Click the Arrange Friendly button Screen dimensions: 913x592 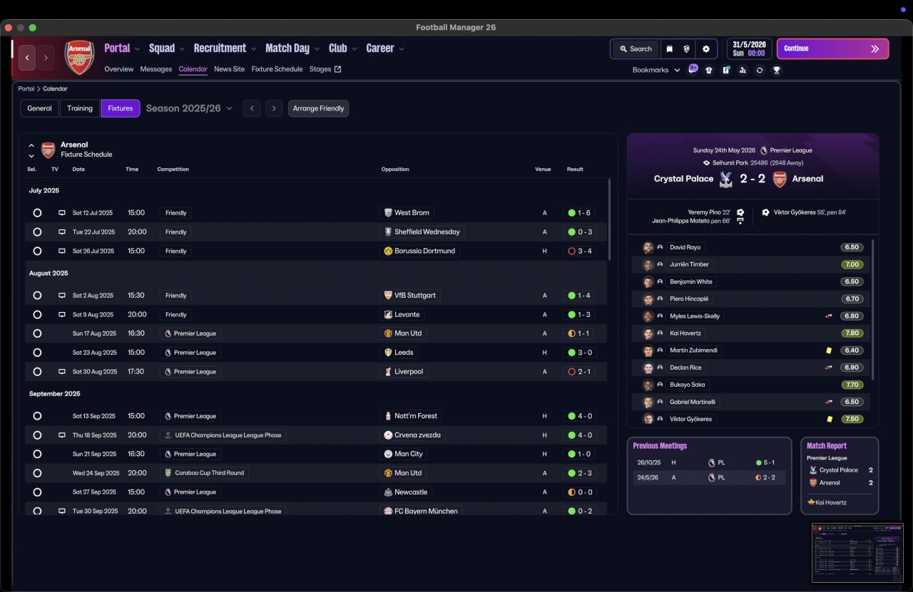point(318,108)
